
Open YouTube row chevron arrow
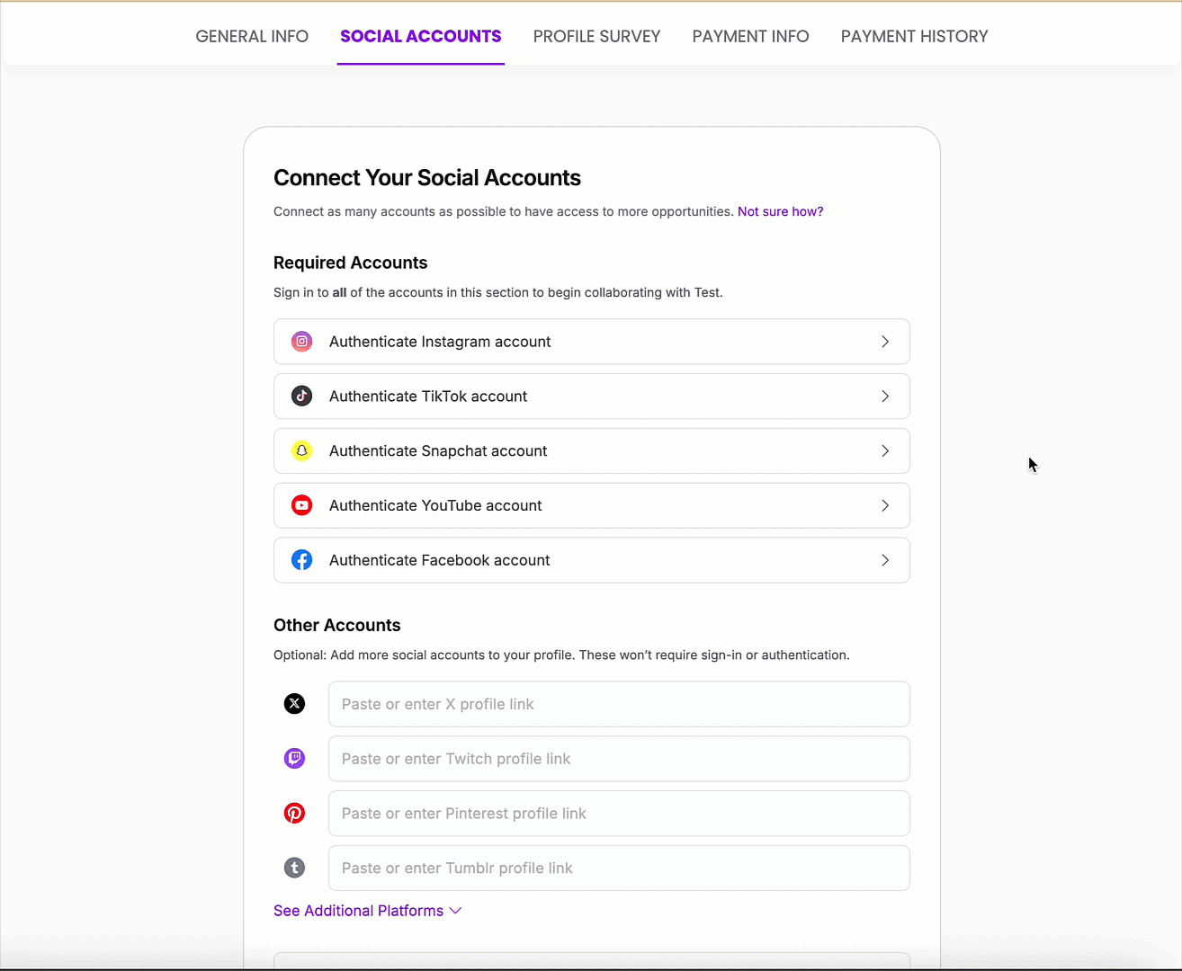point(885,506)
